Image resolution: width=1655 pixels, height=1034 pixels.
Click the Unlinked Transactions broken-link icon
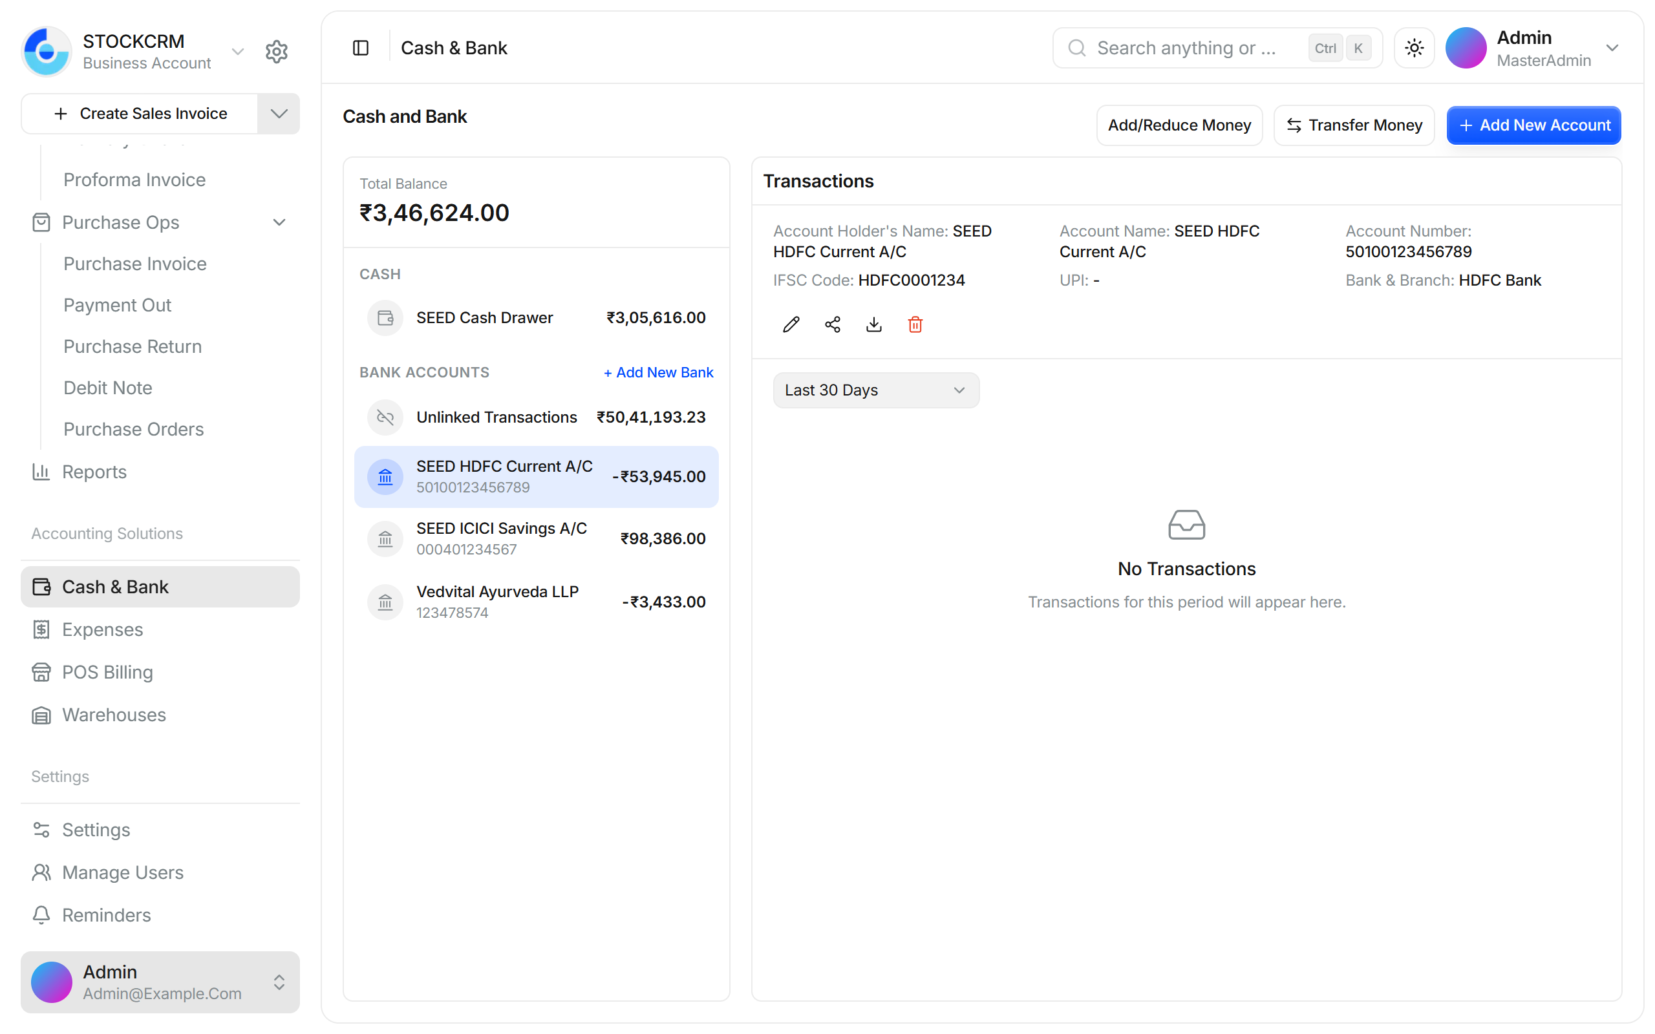(385, 417)
